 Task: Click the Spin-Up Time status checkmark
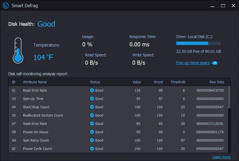92,99
